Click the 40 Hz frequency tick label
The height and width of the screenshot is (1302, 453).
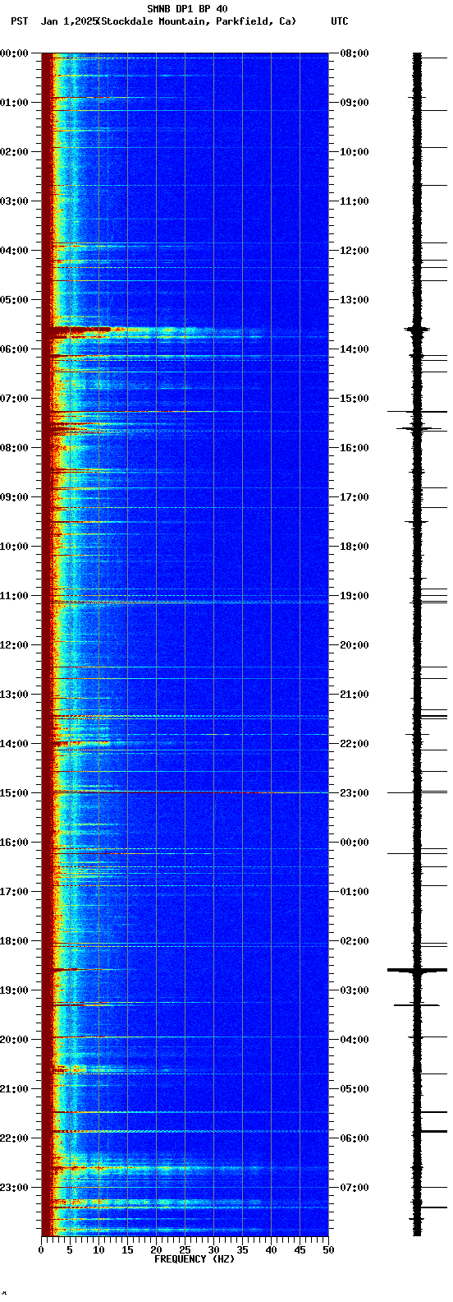click(271, 1250)
